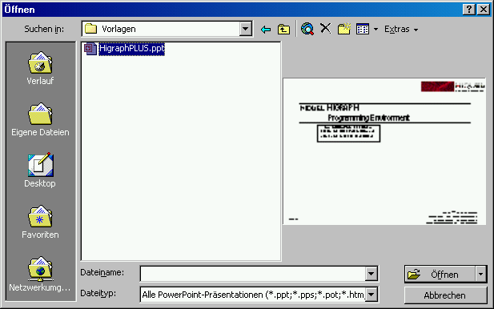Open the Extras menu
The image size is (494, 309).
coord(401,30)
